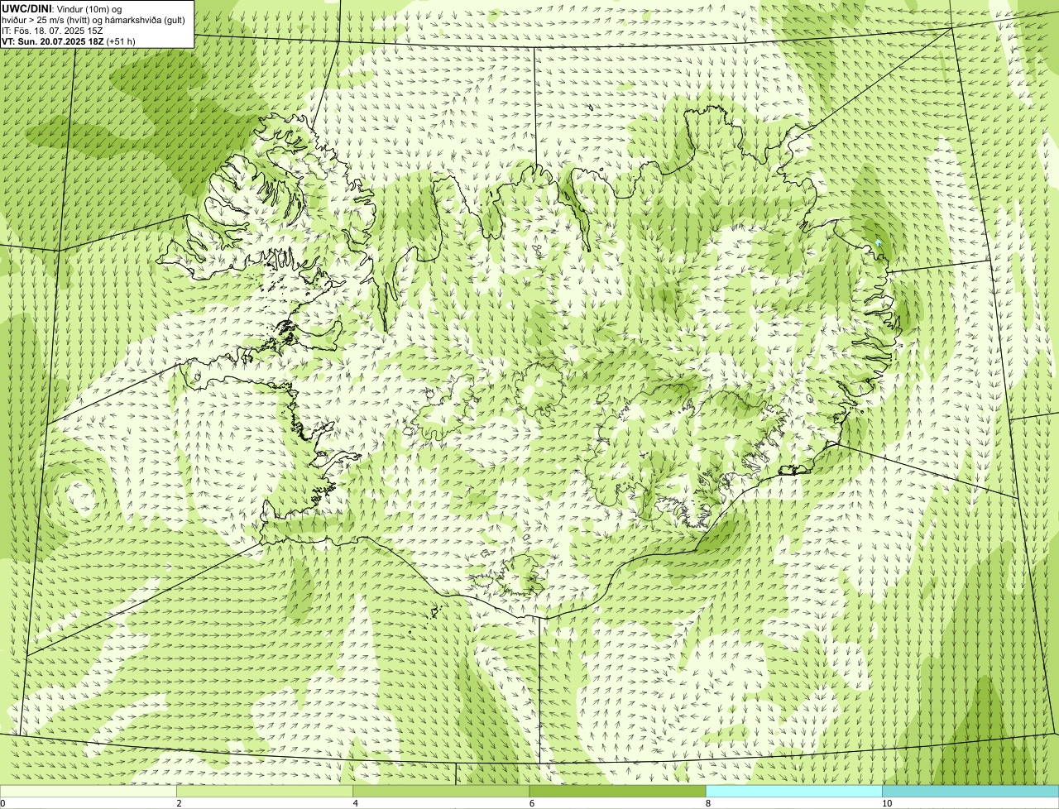Click the 'IT: Fös. 18. 07. 2025 15Z' line
This screenshot has width=1059, height=809.
(52, 30)
